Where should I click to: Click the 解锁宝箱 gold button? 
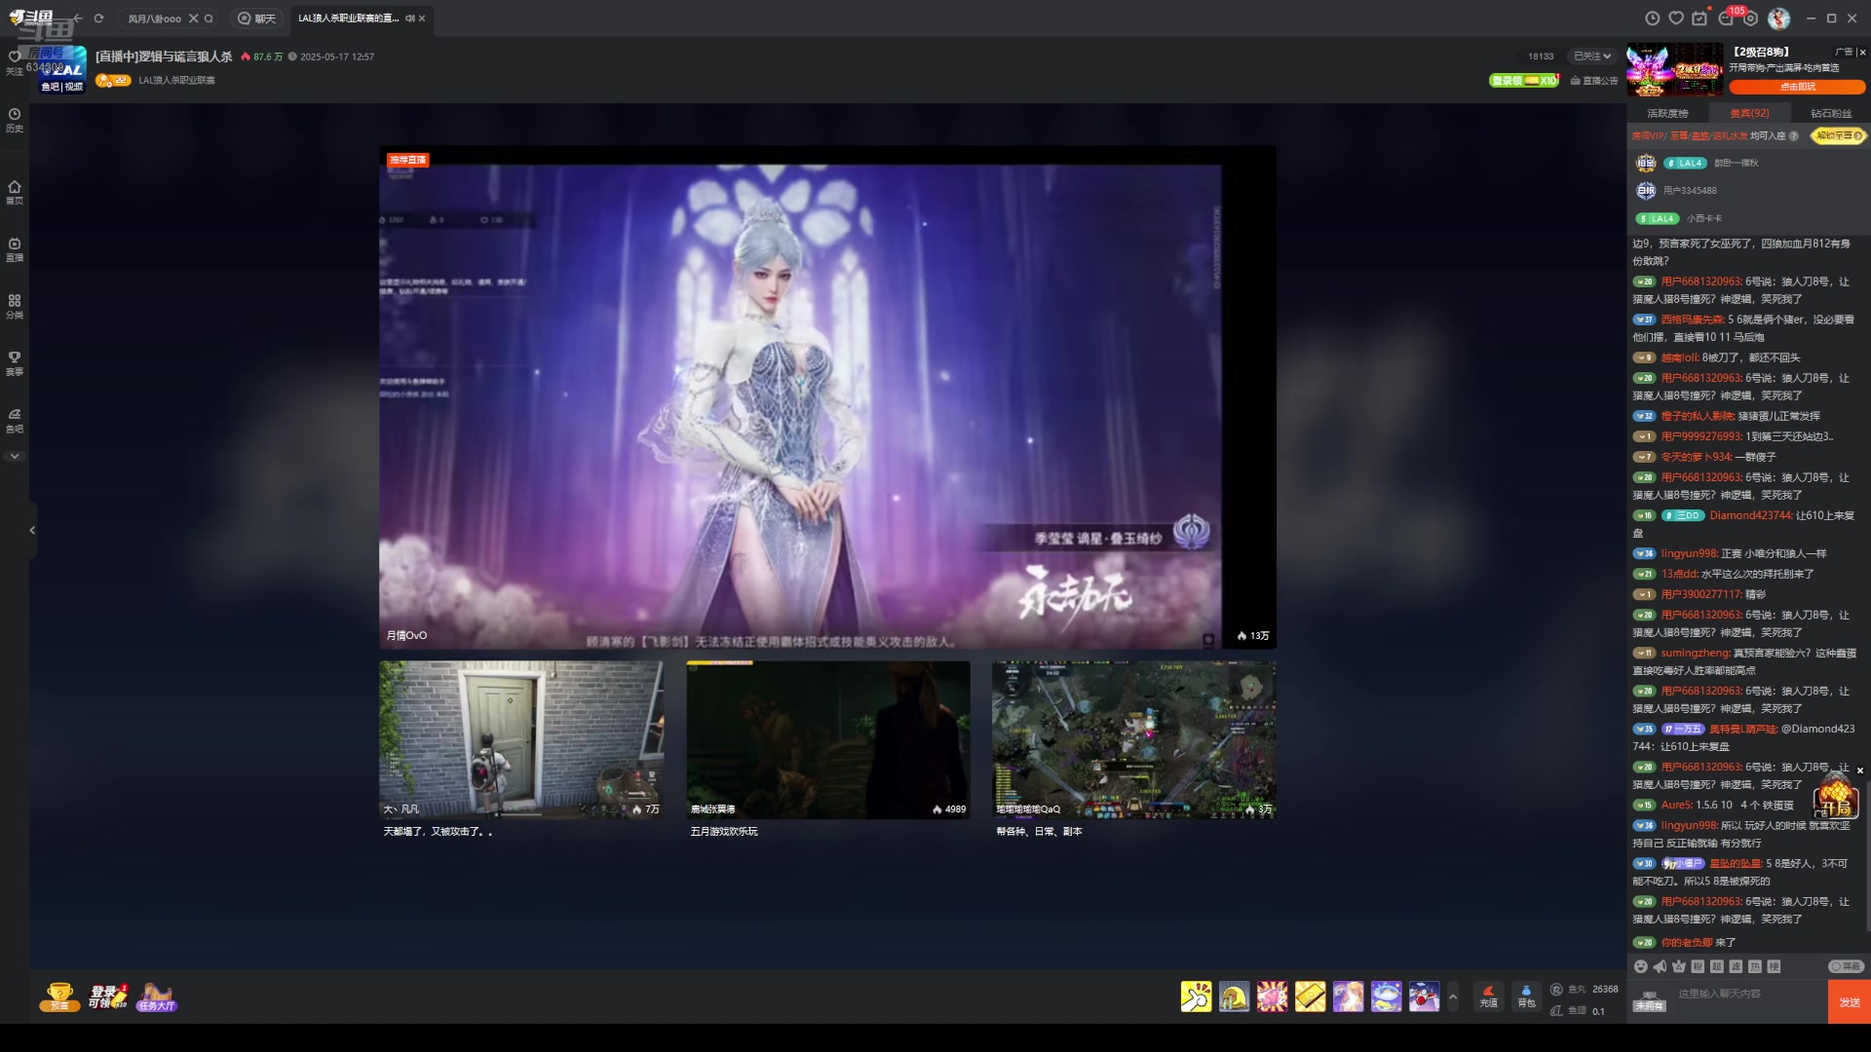click(x=1838, y=135)
